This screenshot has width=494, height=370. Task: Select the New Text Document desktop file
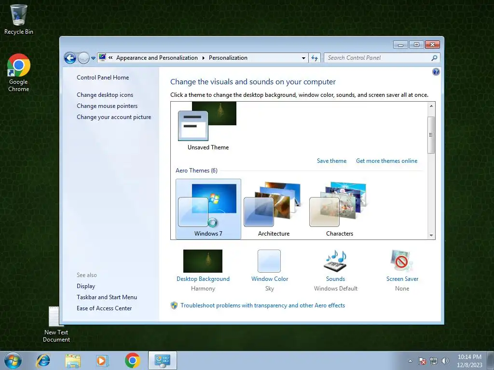pos(56,324)
